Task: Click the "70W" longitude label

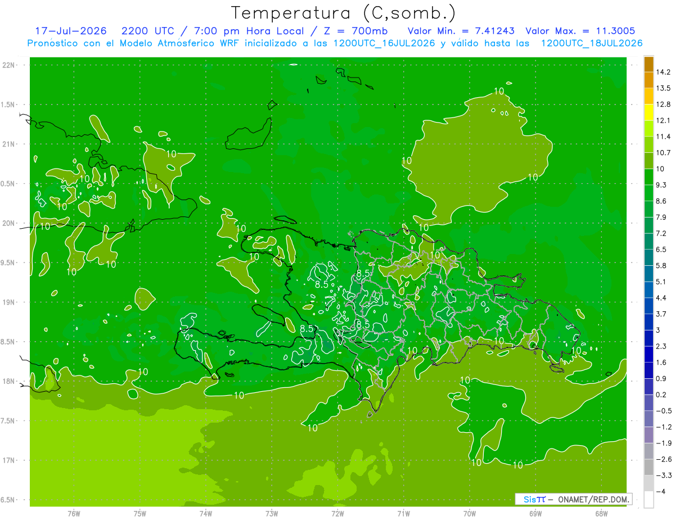Action: 469,514
